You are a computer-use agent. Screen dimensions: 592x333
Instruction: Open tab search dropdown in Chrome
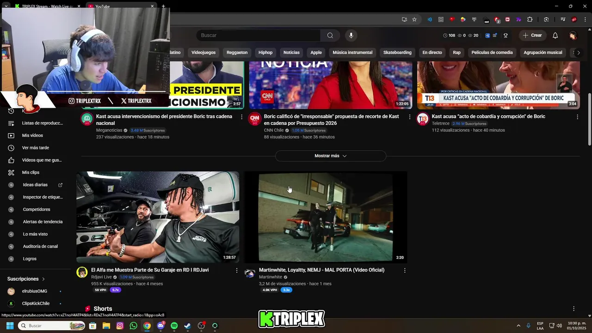(x=6, y=6)
